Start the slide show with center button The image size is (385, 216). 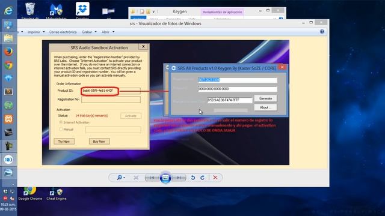coord(165,178)
